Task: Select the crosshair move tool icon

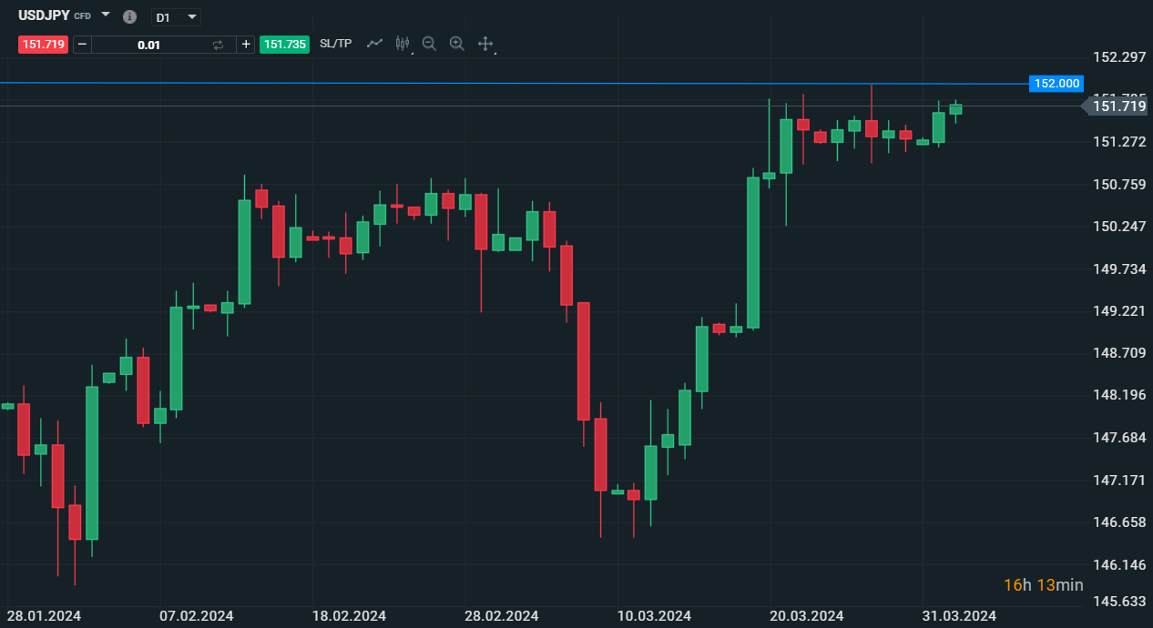Action: click(x=485, y=44)
